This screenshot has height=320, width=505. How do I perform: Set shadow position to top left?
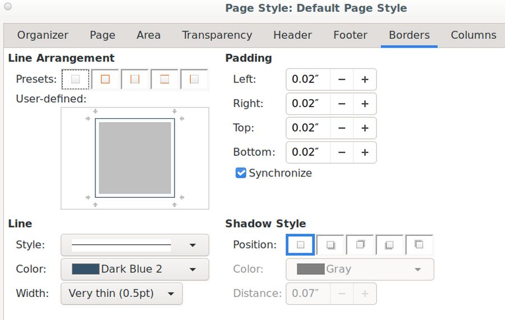coord(419,245)
